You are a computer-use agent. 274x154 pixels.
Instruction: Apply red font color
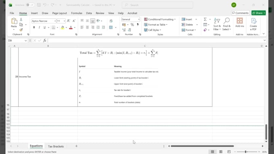71,27
